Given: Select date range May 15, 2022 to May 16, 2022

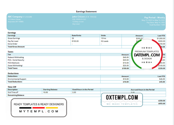Looking at the screenshot, I should (x=153, y=20).
